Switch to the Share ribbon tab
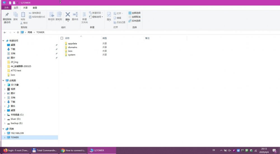The height and width of the screenshot is (154, 280). [x=25, y=8]
